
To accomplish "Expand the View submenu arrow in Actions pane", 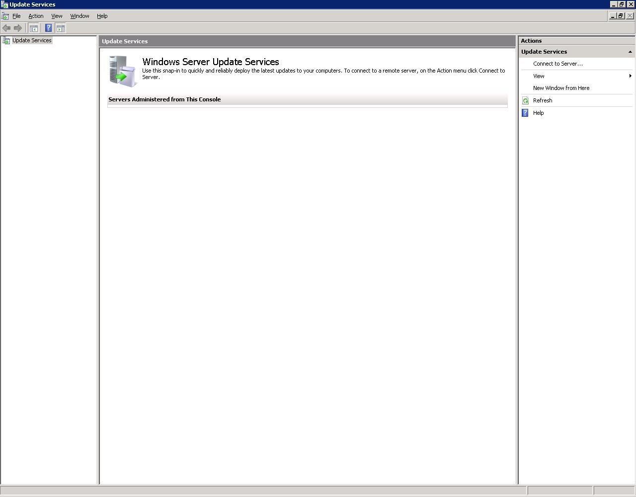I will coord(630,76).
